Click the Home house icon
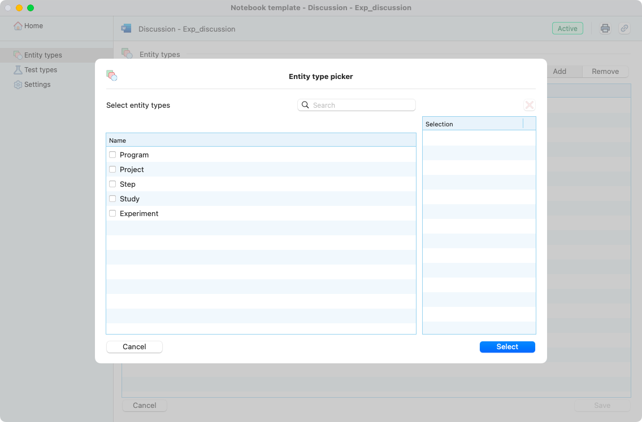This screenshot has width=642, height=422. point(18,26)
